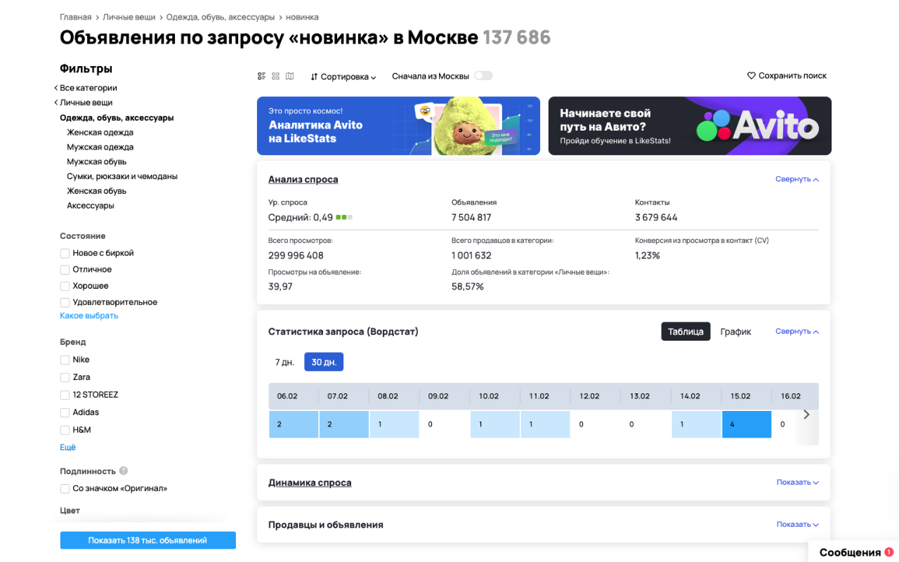The image size is (899, 562).
Task: Check the Nike brand filter
Action: click(x=65, y=359)
